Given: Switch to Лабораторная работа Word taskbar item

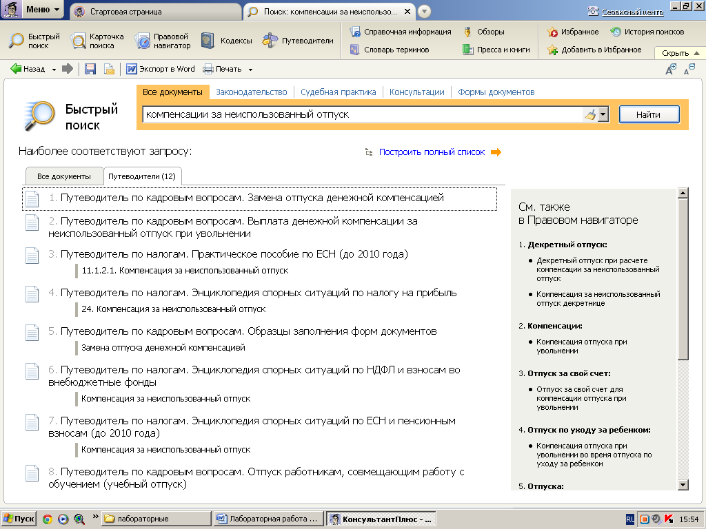Looking at the screenshot, I should pyautogui.click(x=269, y=519).
